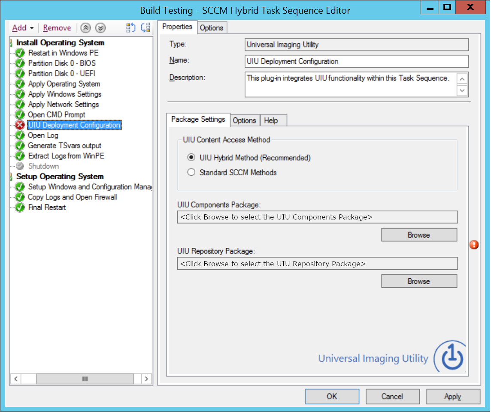The width and height of the screenshot is (491, 412).
Task: Click the green check icon for Restart in Windows PE
Action: (x=20, y=53)
